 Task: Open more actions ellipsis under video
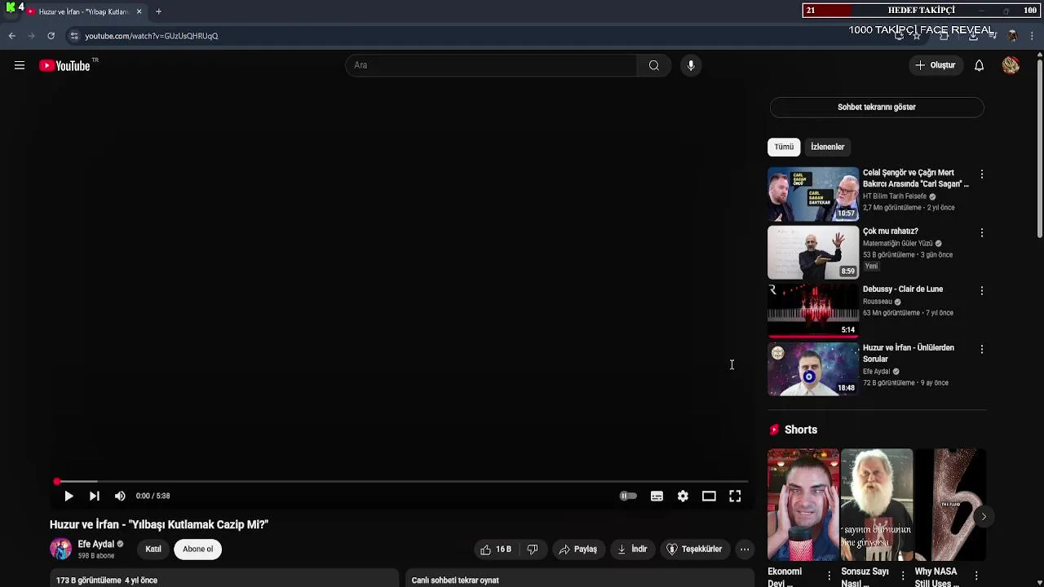(x=745, y=549)
